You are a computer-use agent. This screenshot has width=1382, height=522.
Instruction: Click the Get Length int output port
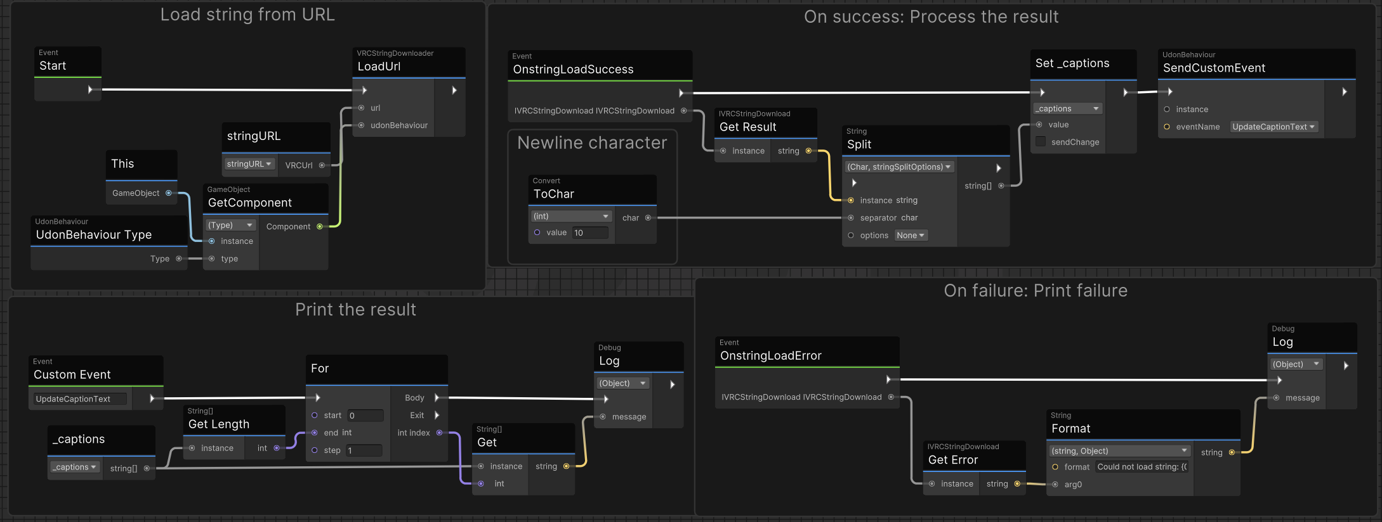pyautogui.click(x=277, y=448)
